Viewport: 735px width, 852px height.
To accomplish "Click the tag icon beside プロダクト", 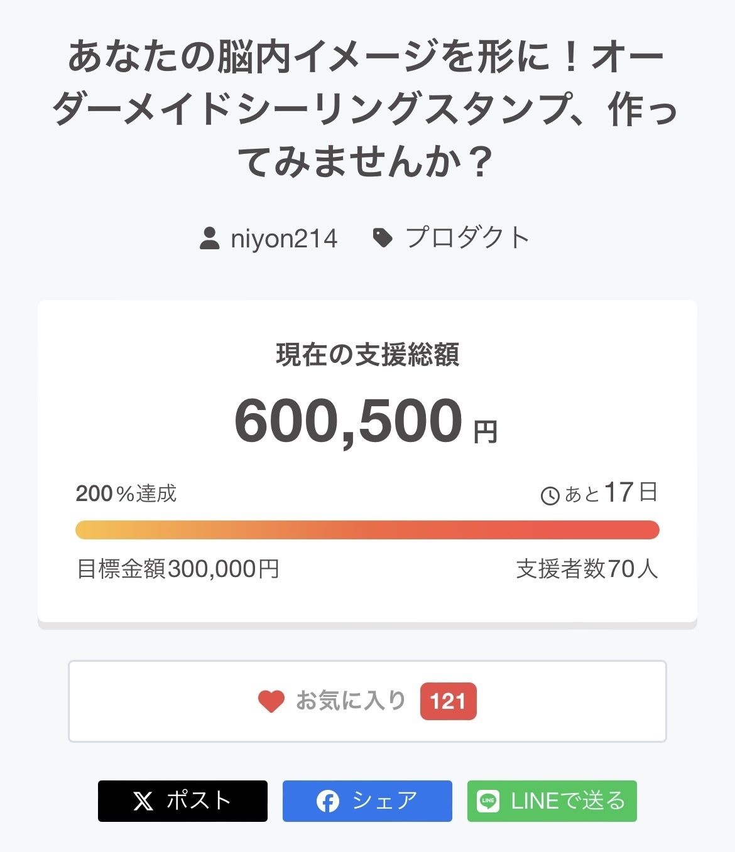I will point(383,238).
